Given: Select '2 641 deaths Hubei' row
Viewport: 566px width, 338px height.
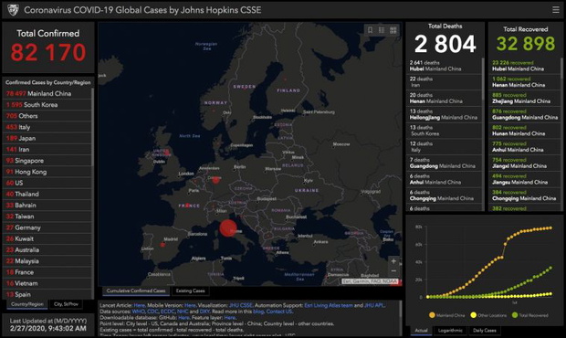Looking at the screenshot, I should pyautogui.click(x=444, y=66).
